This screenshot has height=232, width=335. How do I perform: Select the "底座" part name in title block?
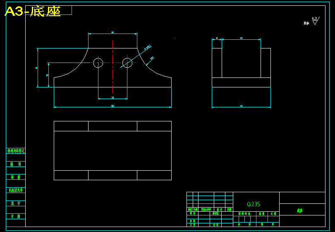(300, 210)
